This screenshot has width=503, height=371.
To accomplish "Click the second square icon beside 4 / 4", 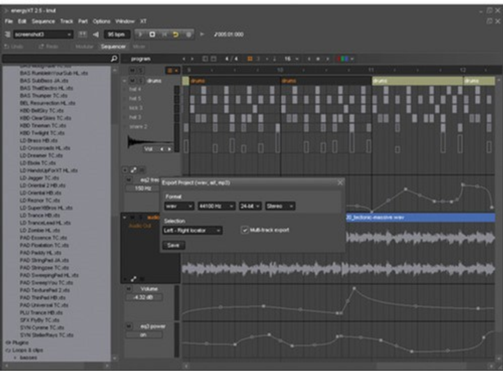I will [x=213, y=59].
